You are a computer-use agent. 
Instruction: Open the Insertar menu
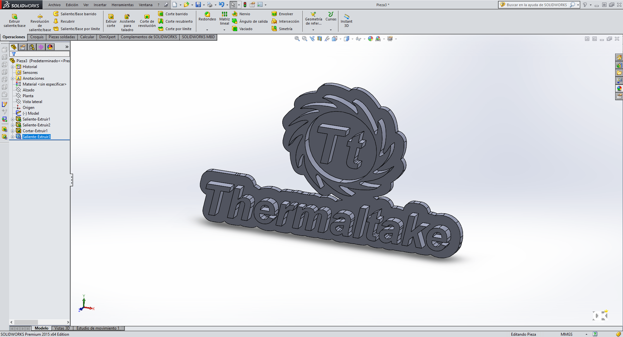pyautogui.click(x=100, y=5)
